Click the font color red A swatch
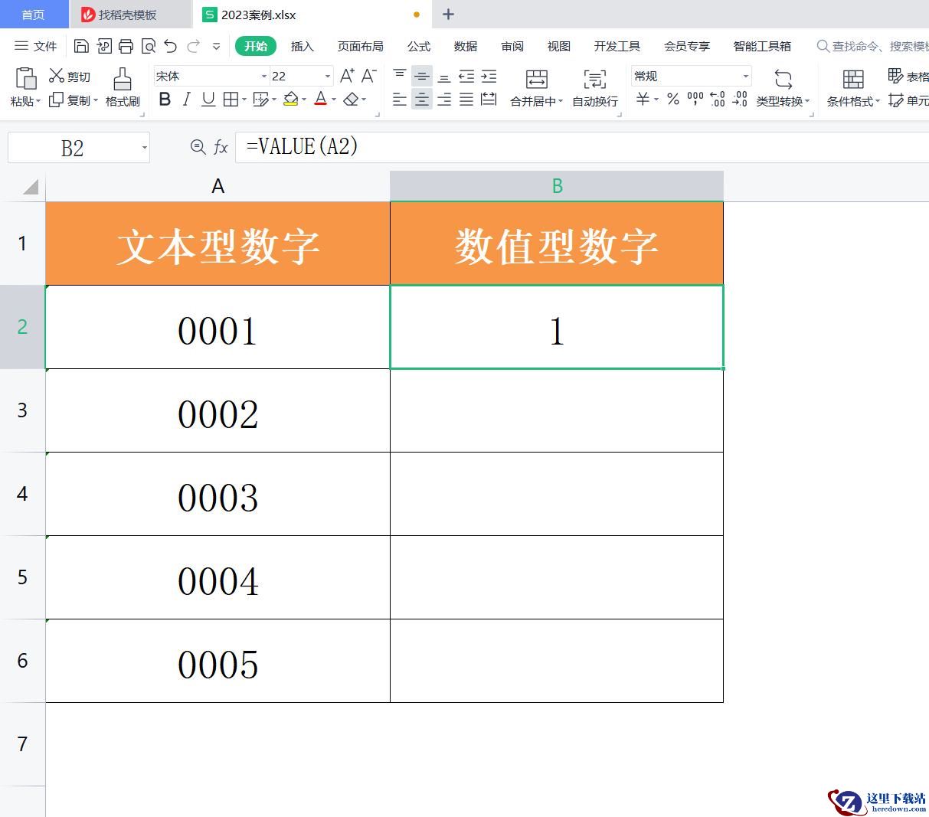This screenshot has height=817, width=929. 321,99
